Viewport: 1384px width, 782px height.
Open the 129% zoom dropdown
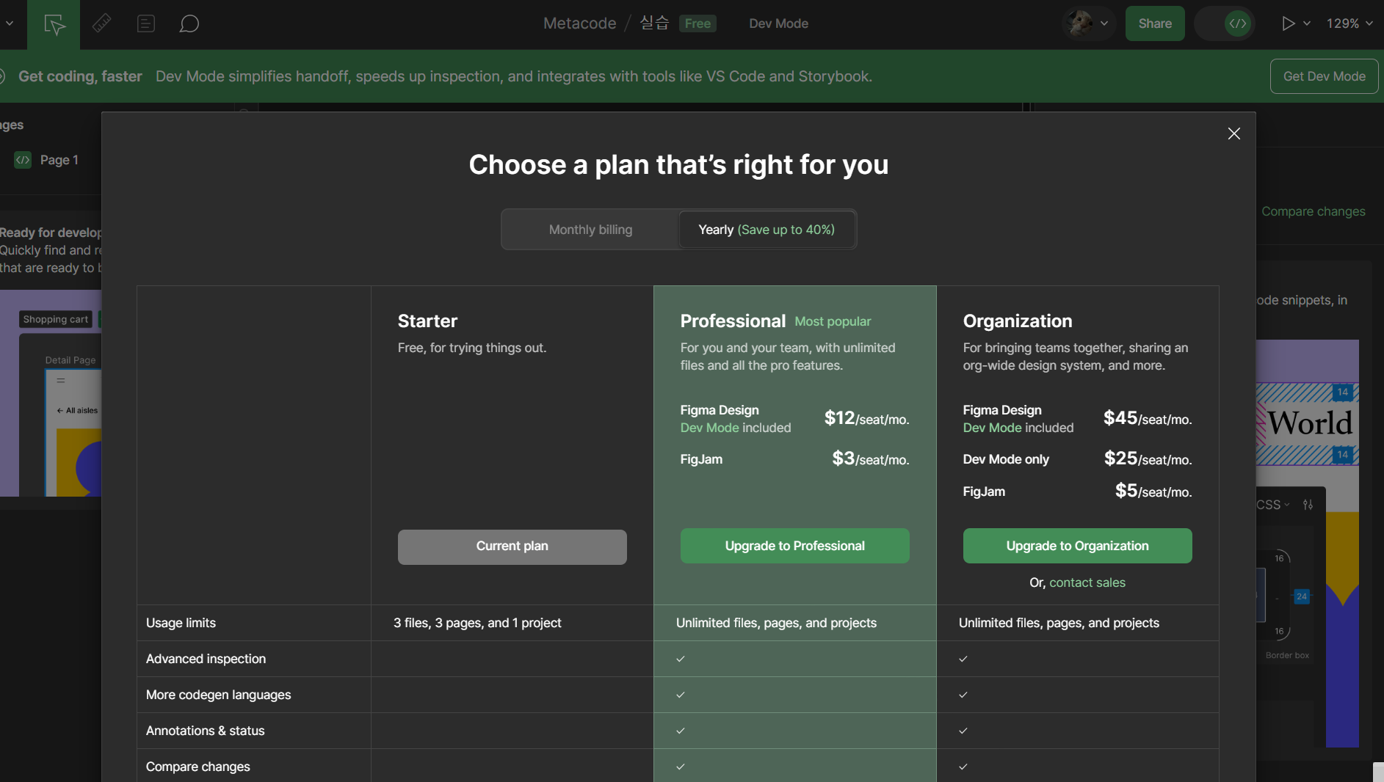(x=1349, y=23)
